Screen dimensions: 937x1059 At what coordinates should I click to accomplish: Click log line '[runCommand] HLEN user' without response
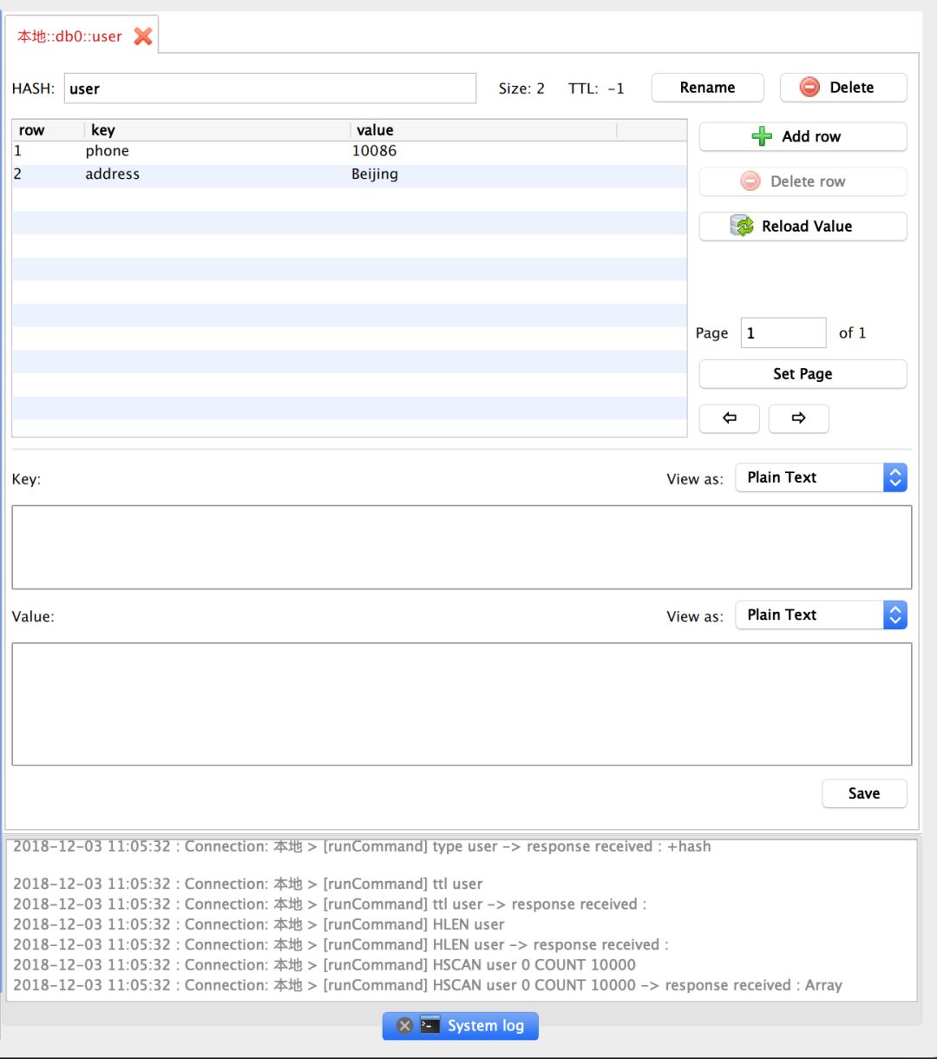click(259, 924)
